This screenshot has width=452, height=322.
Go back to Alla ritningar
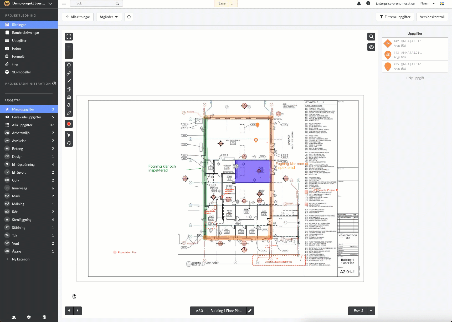click(78, 17)
